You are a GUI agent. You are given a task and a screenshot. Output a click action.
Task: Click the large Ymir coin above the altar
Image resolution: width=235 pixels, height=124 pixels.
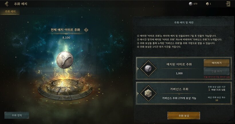[65, 60]
